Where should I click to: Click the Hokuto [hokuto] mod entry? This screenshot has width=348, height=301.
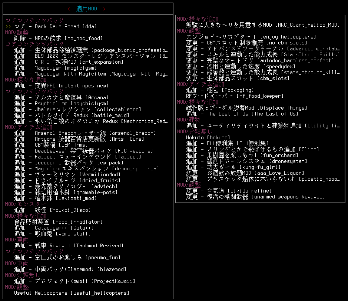(208, 137)
